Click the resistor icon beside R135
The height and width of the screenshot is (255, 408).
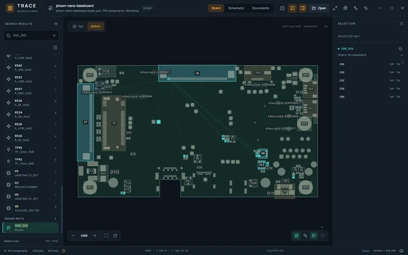pos(9,126)
